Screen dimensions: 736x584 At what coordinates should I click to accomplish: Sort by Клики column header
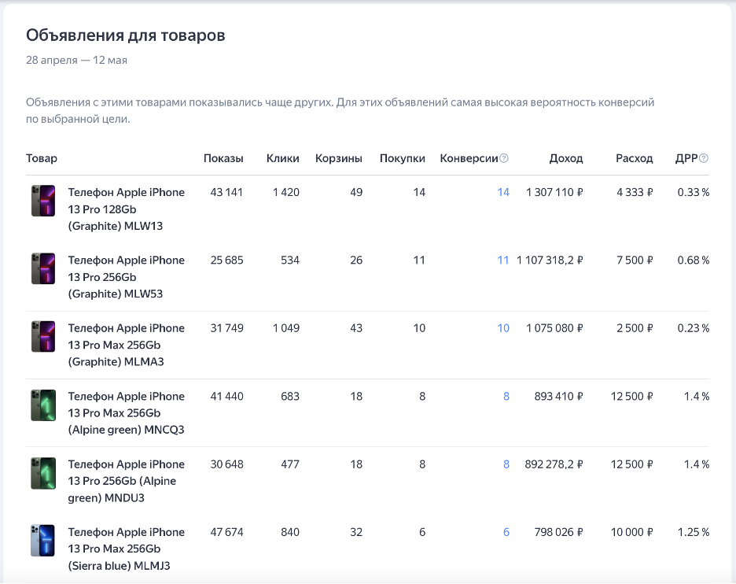pos(283,158)
